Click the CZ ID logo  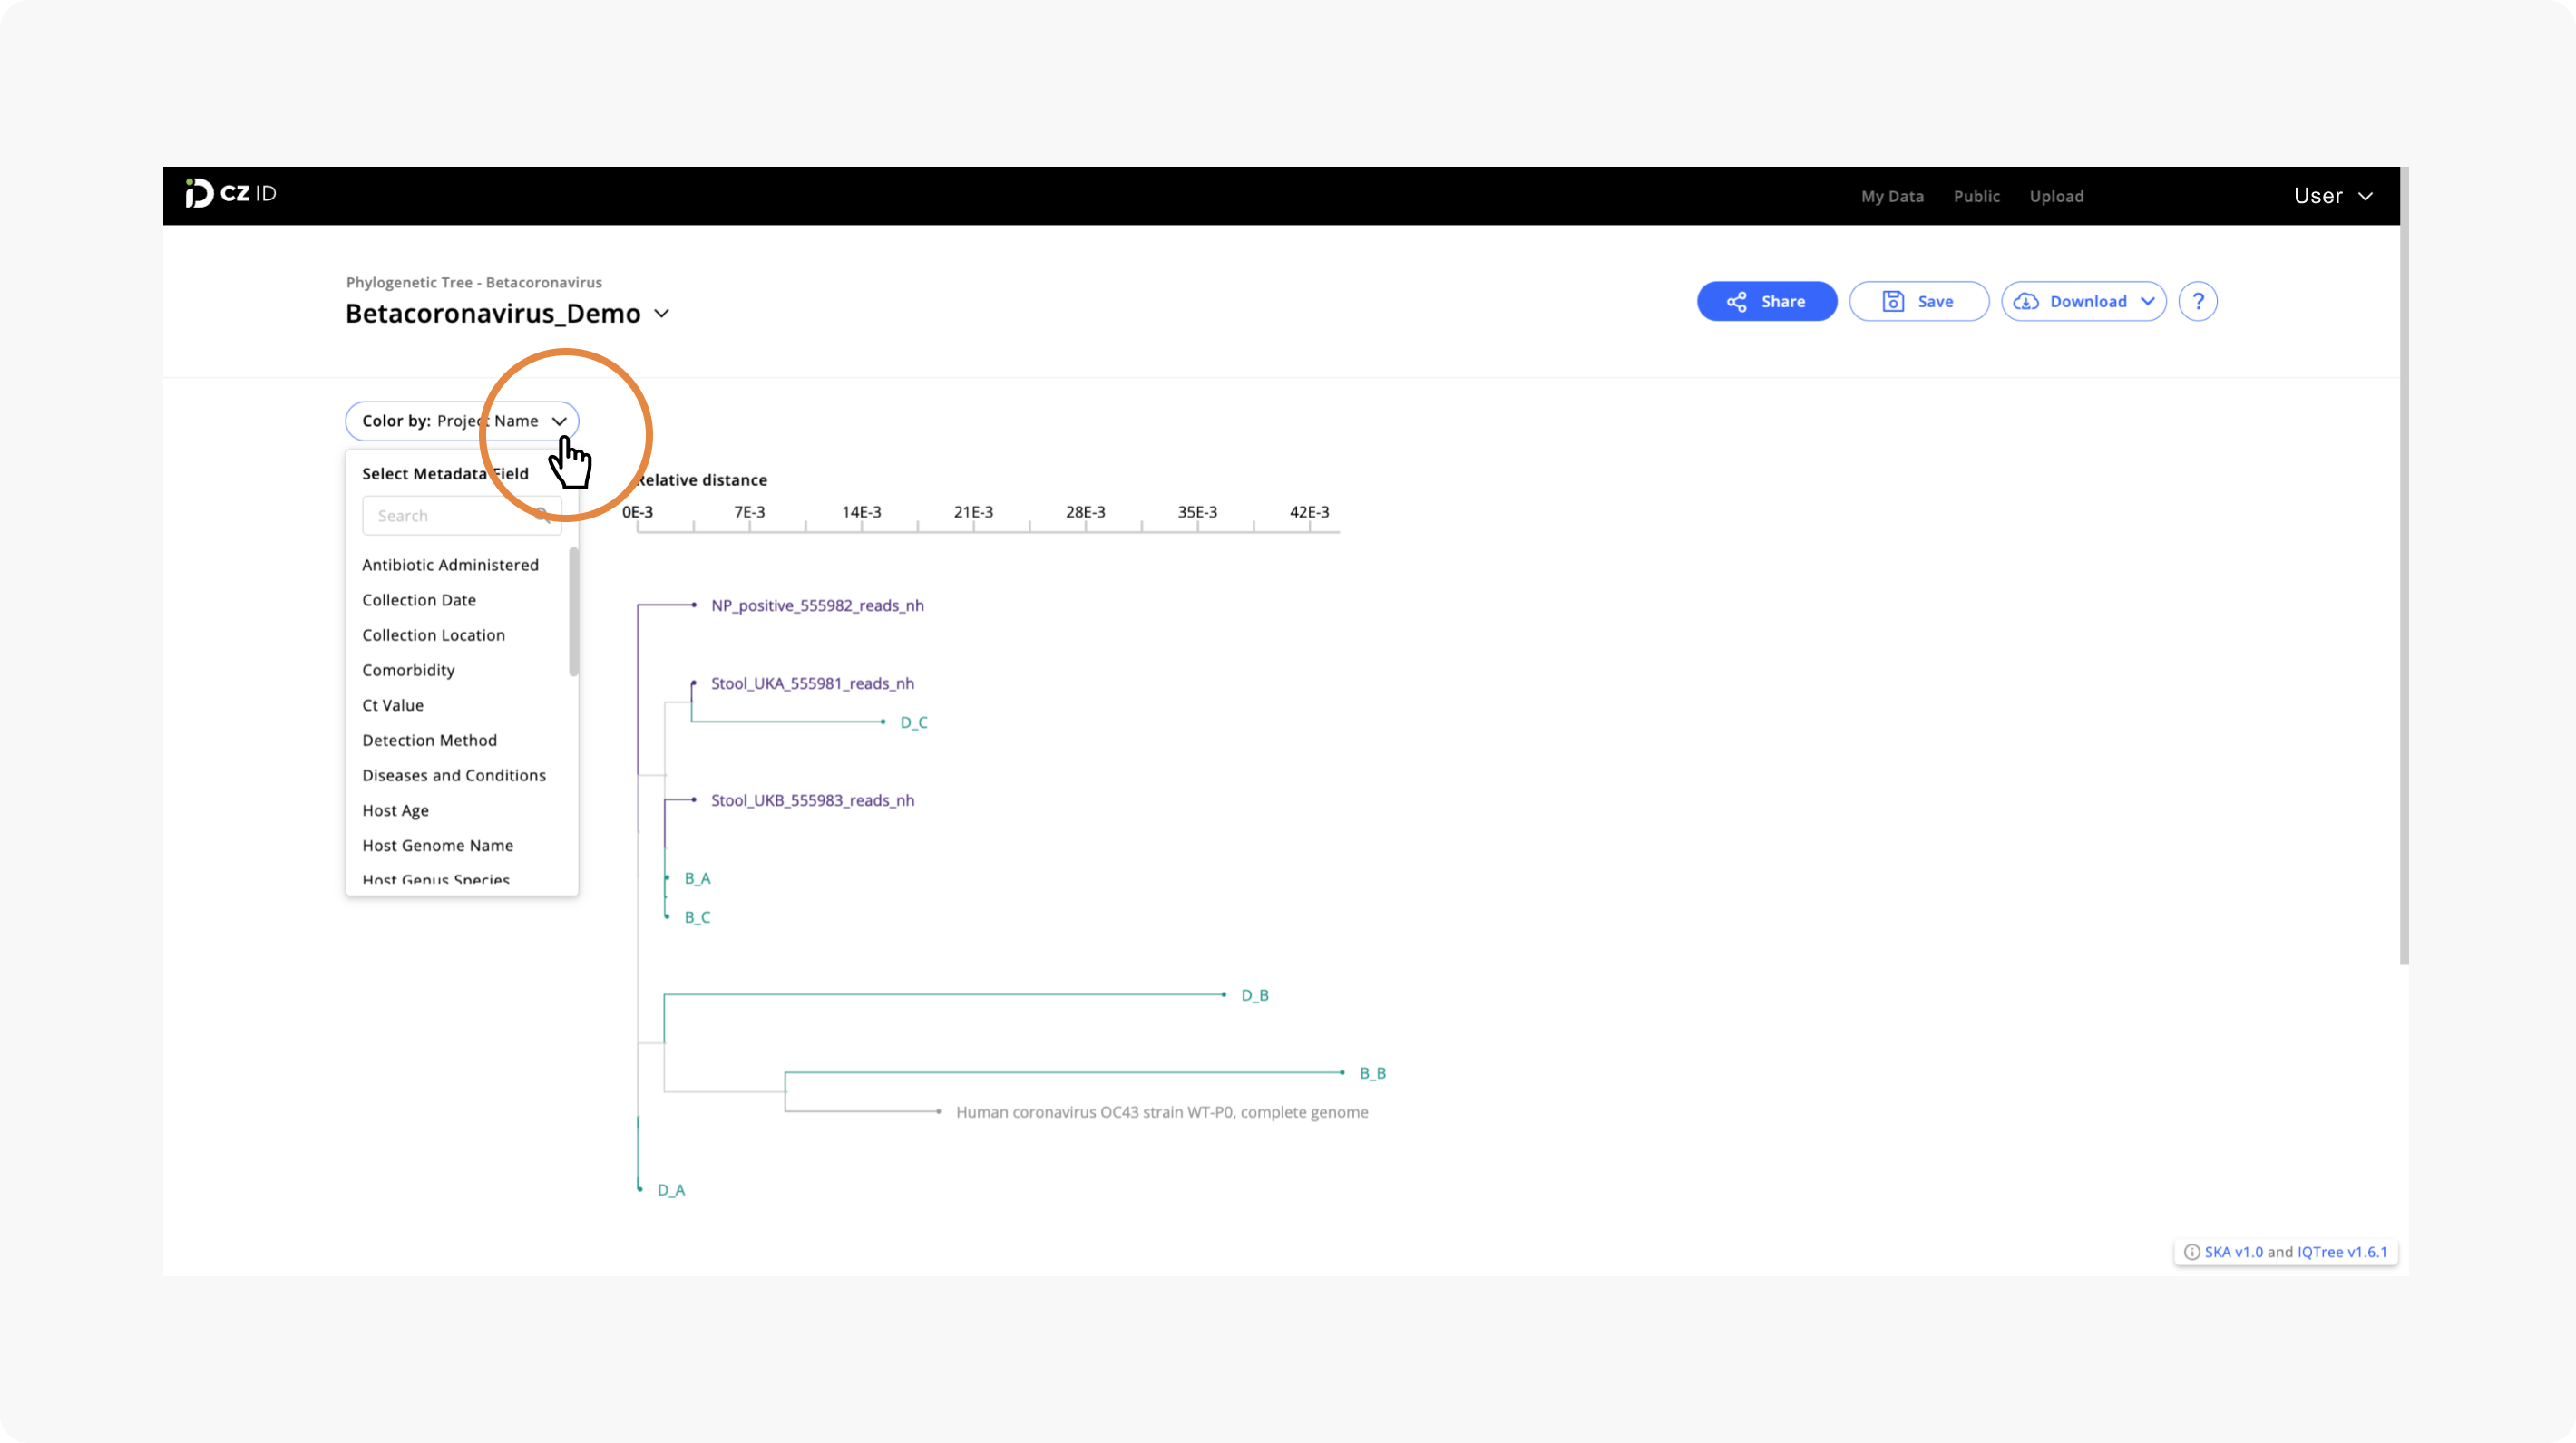tap(231, 193)
